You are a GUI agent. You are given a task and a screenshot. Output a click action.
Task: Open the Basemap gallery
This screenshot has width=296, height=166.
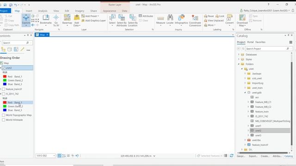click(67, 20)
